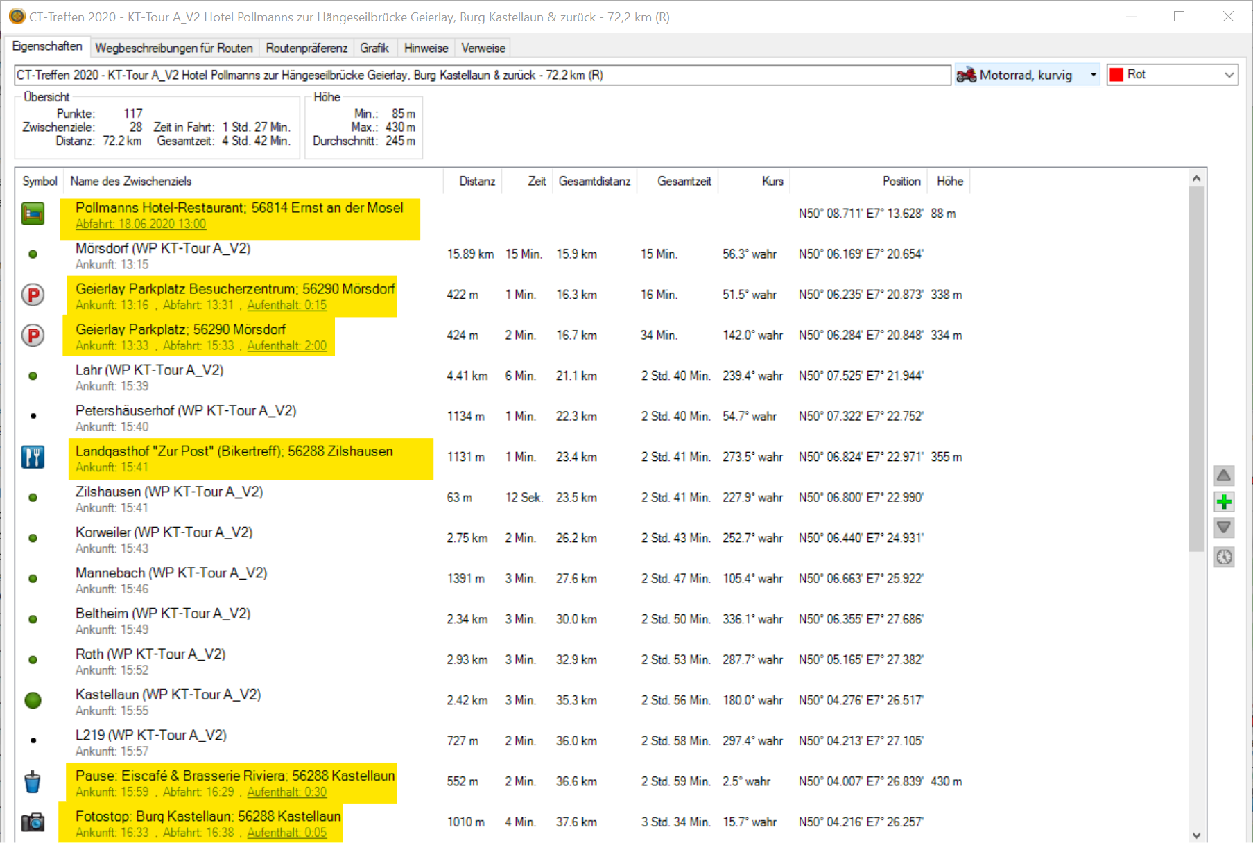Click the Aufenthalt: 2:00 link
This screenshot has width=1253, height=843.
tap(286, 346)
